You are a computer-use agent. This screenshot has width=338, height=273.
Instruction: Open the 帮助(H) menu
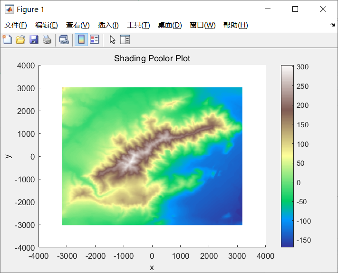pos(236,25)
